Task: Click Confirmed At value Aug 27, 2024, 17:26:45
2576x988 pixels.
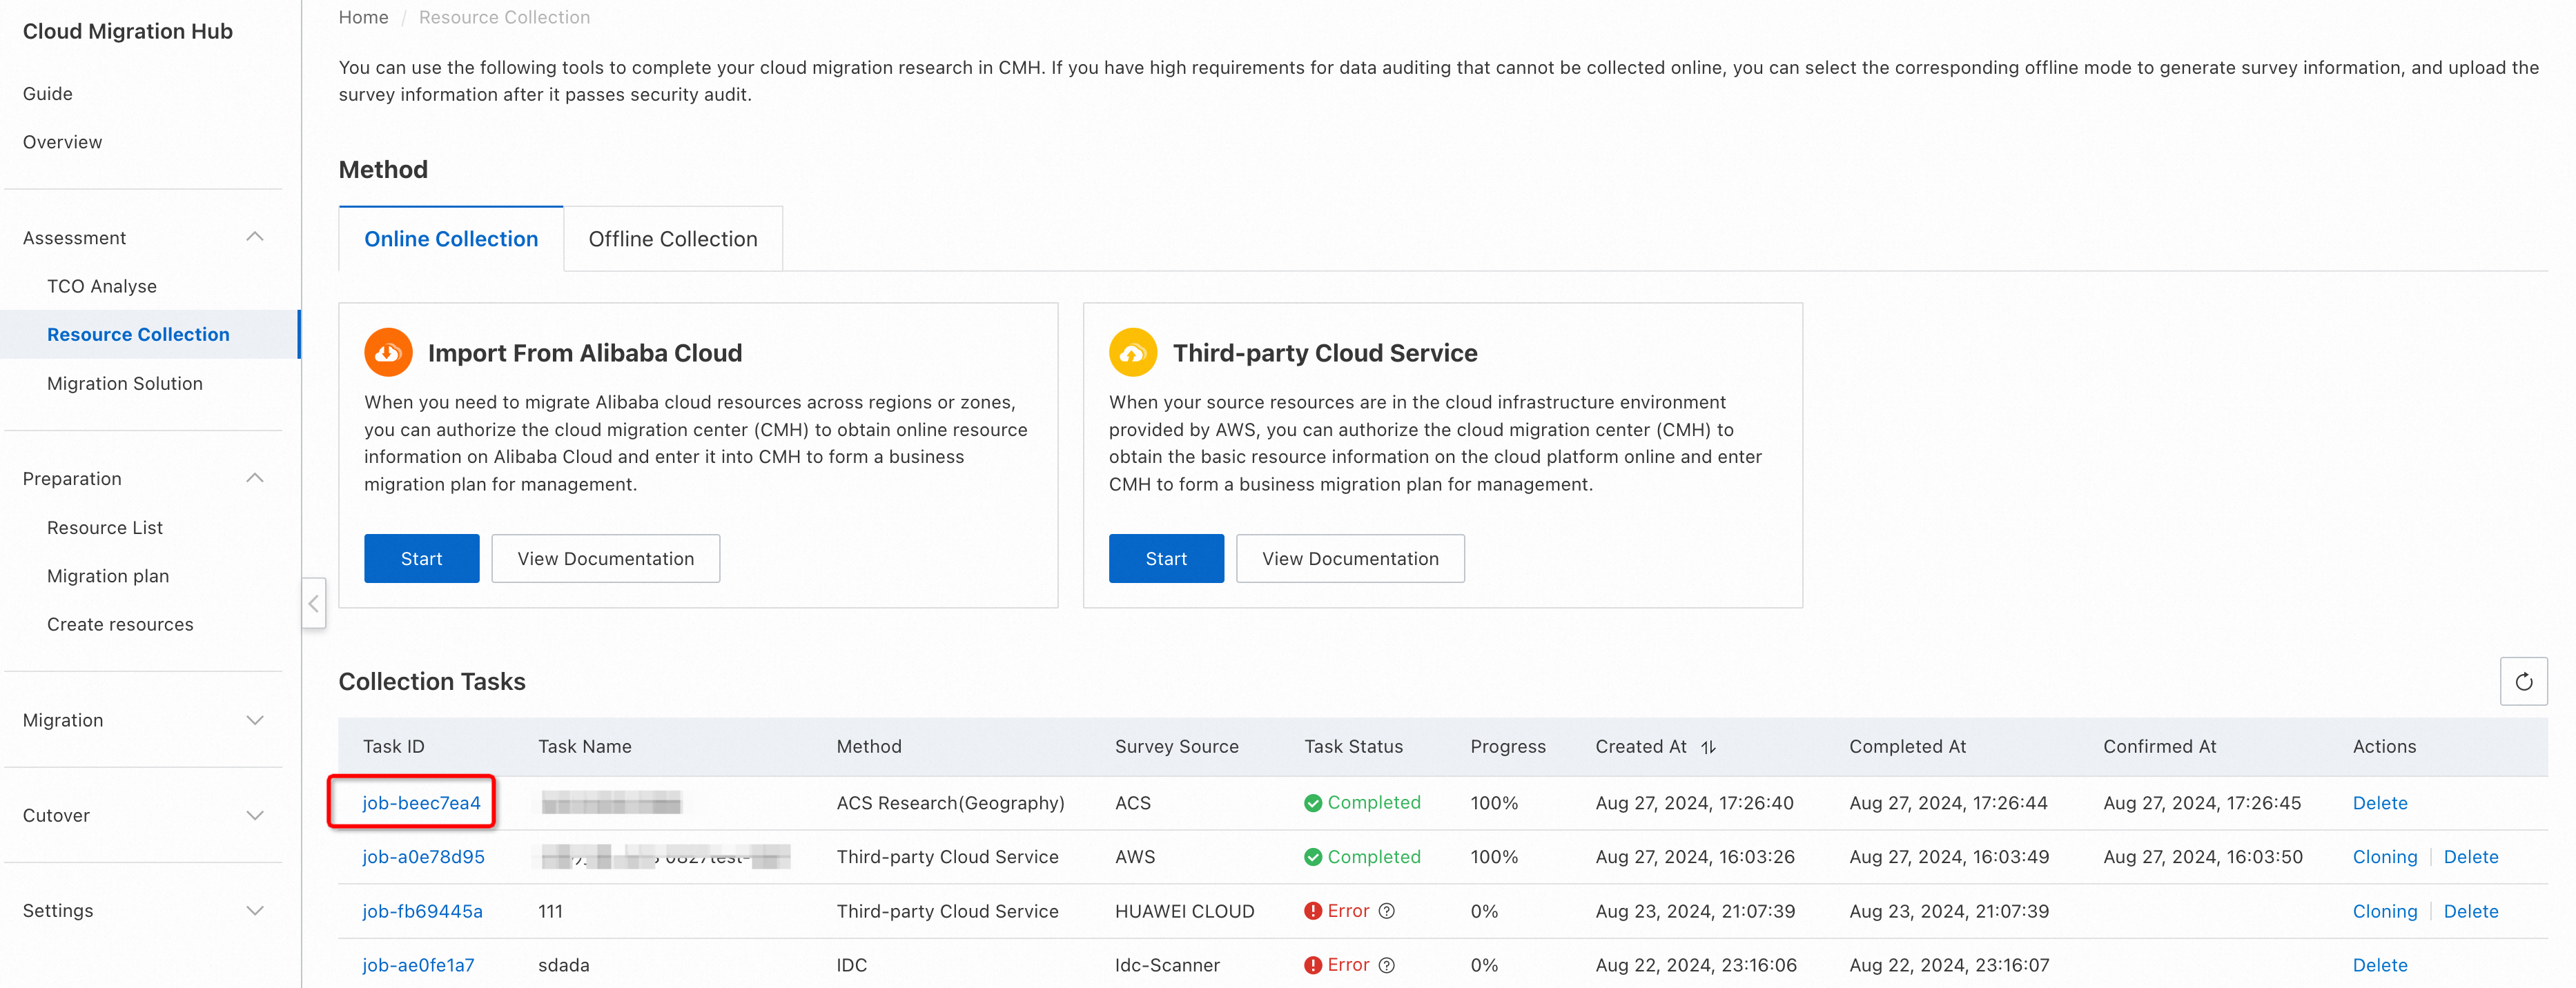Action: [x=2201, y=803]
